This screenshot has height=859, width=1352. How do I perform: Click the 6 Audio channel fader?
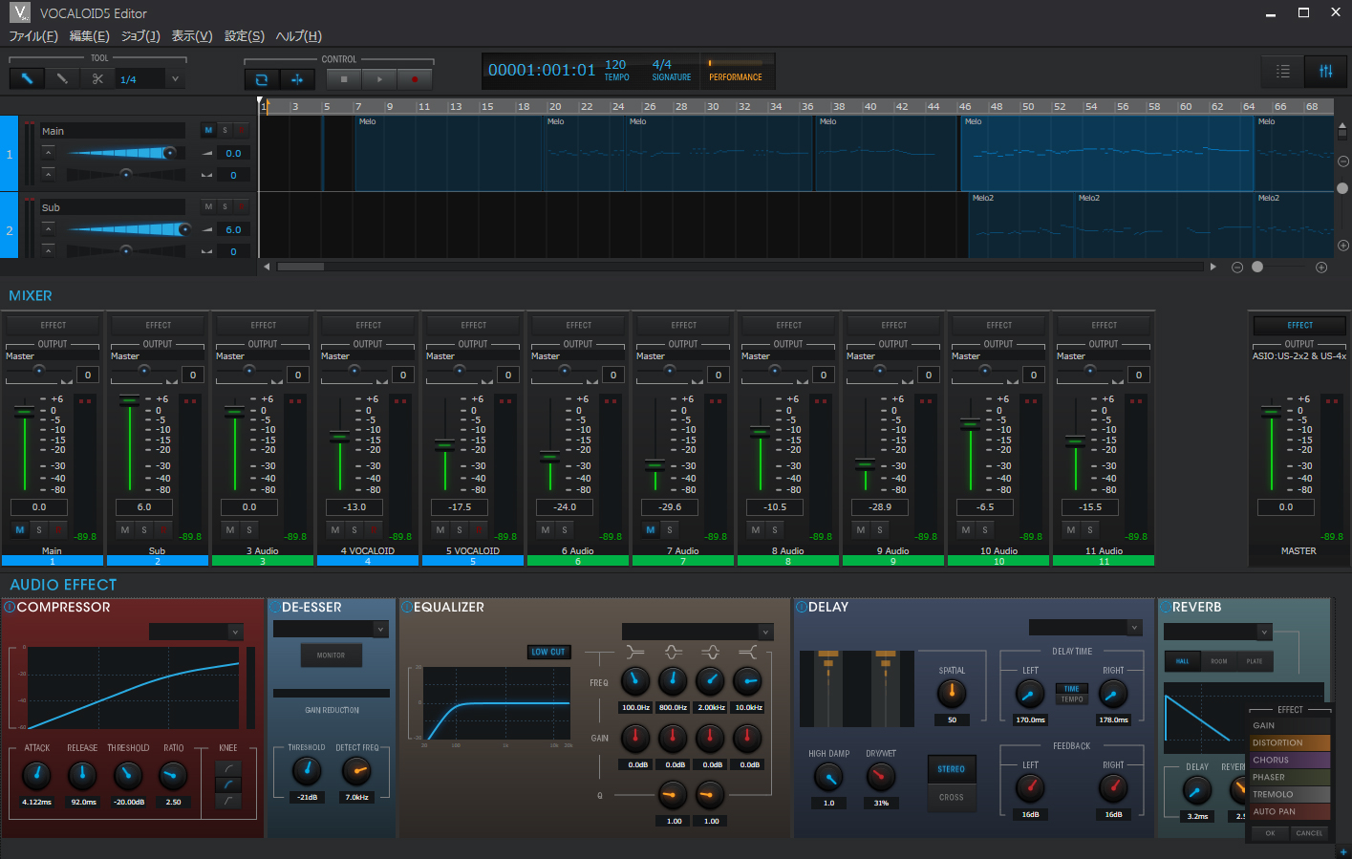[x=549, y=457]
